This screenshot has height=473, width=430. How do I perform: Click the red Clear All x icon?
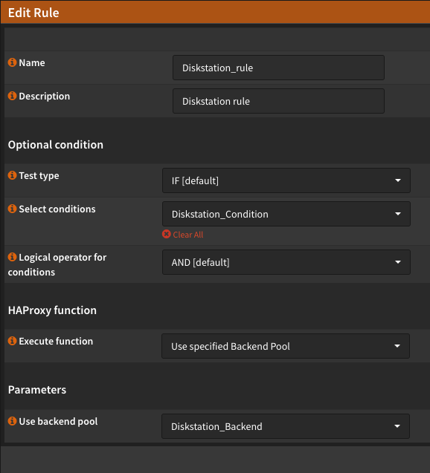(x=166, y=234)
